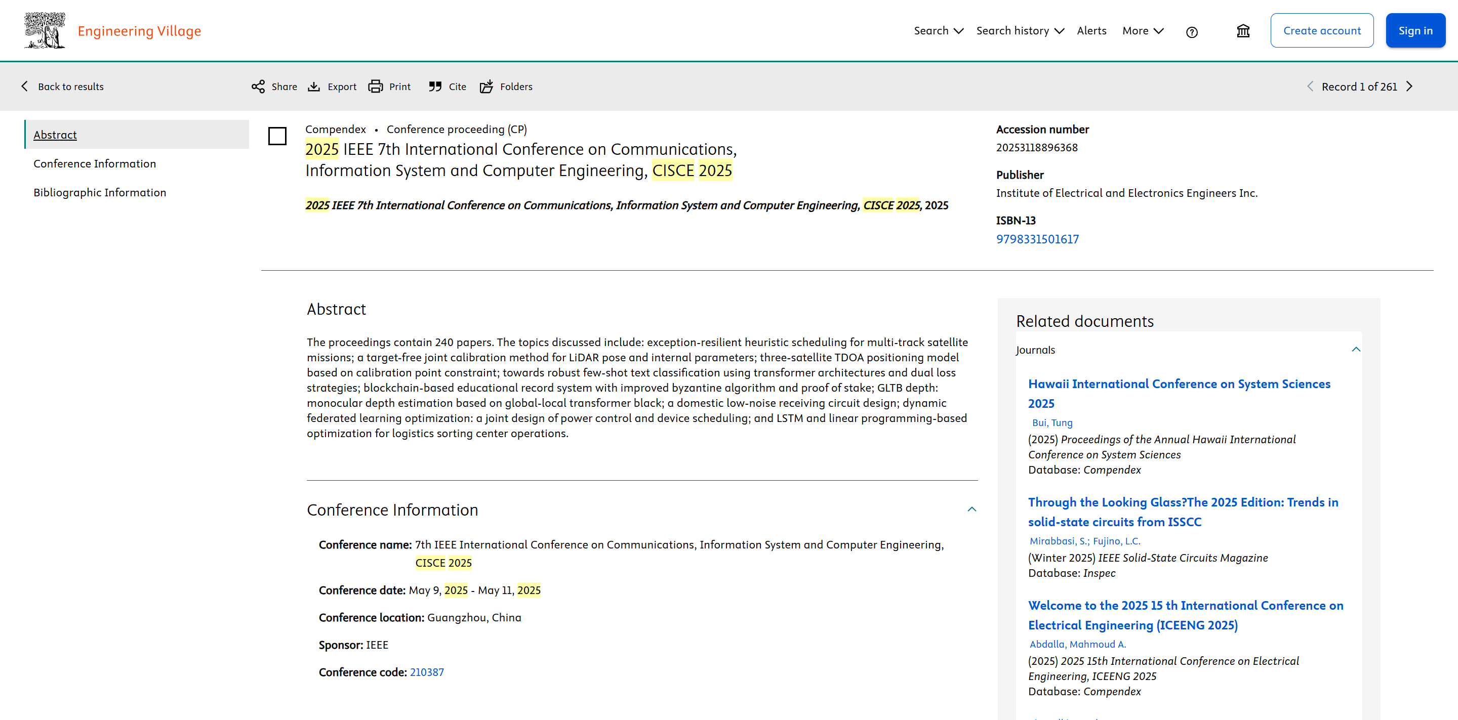This screenshot has height=720, width=1458.
Task: Select Conference Information in side navigation
Action: 95,163
